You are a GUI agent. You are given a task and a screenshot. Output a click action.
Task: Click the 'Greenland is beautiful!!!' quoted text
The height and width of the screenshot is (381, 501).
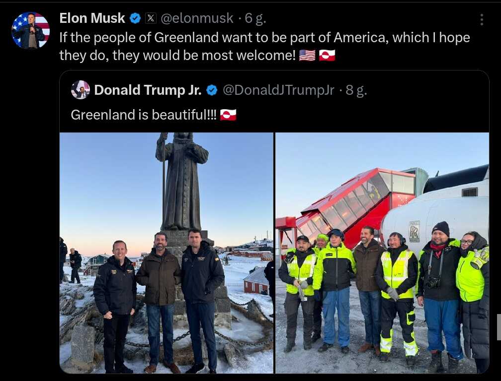(144, 115)
